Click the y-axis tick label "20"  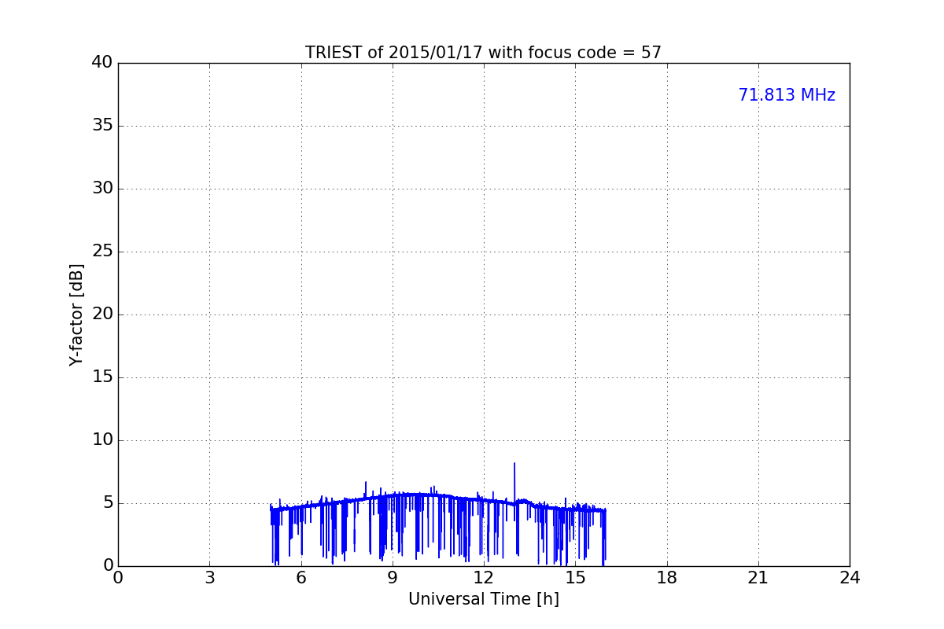click(102, 314)
